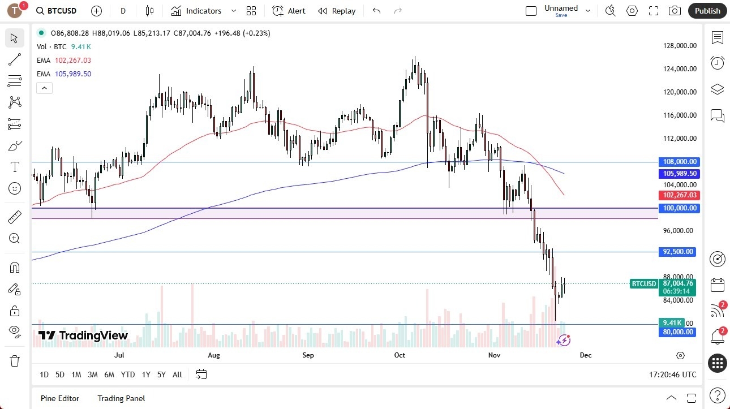This screenshot has width=730, height=409.
Task: Select the Trend Line tool
Action: [x=15, y=59]
